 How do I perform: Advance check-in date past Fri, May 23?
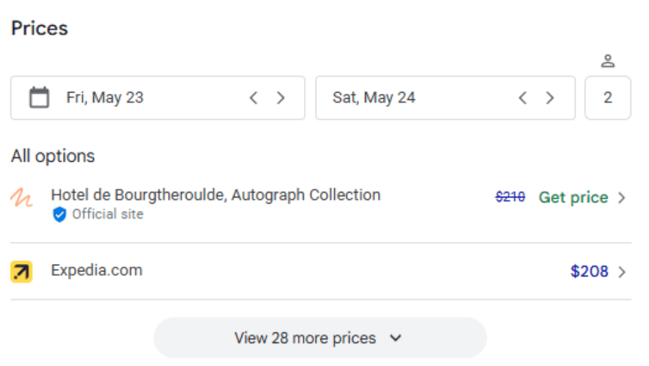pos(281,98)
